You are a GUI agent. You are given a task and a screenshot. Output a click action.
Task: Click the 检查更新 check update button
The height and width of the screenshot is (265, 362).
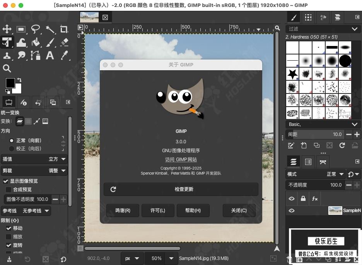click(181, 189)
